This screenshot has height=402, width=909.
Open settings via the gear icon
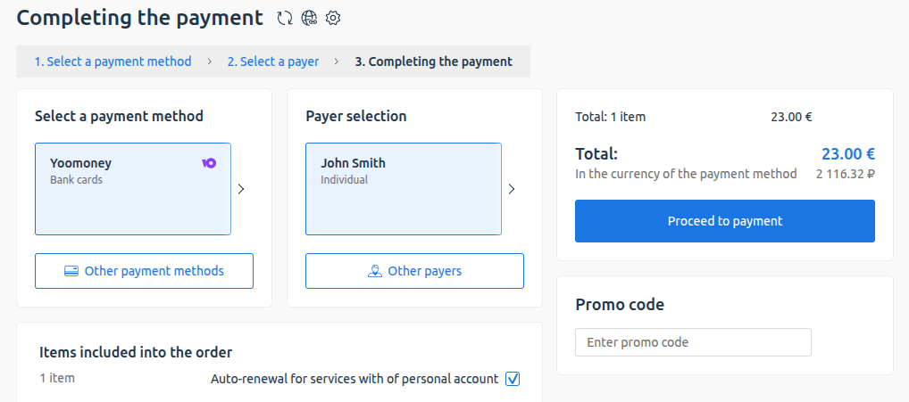click(x=333, y=18)
